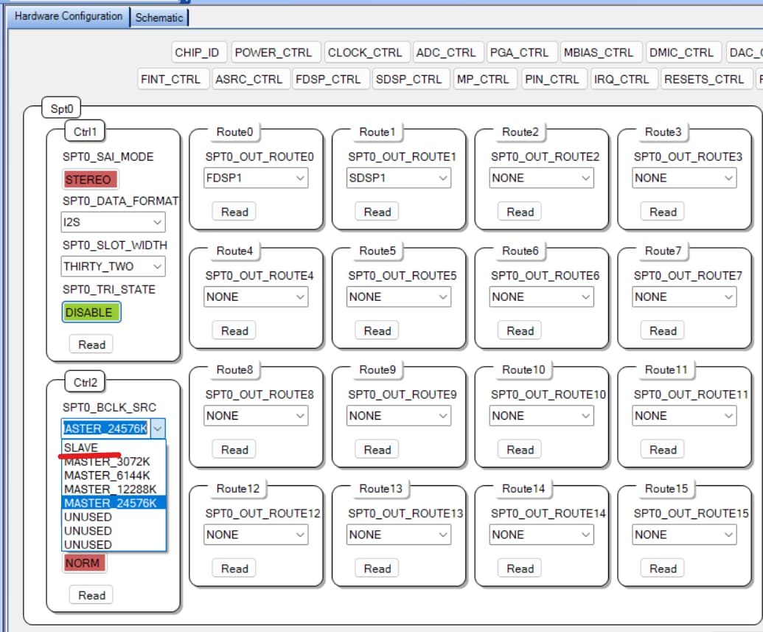Toggle the STEREO SAI mode button
Screen dimensions: 763x632
tap(90, 180)
